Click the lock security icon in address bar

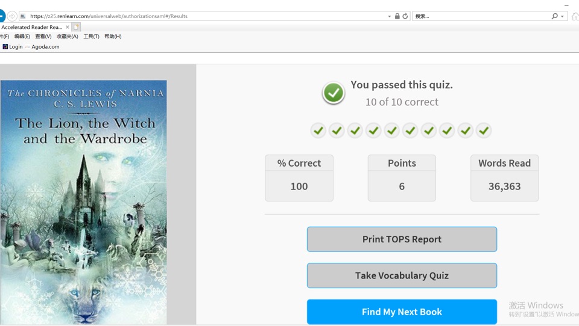coord(397,16)
